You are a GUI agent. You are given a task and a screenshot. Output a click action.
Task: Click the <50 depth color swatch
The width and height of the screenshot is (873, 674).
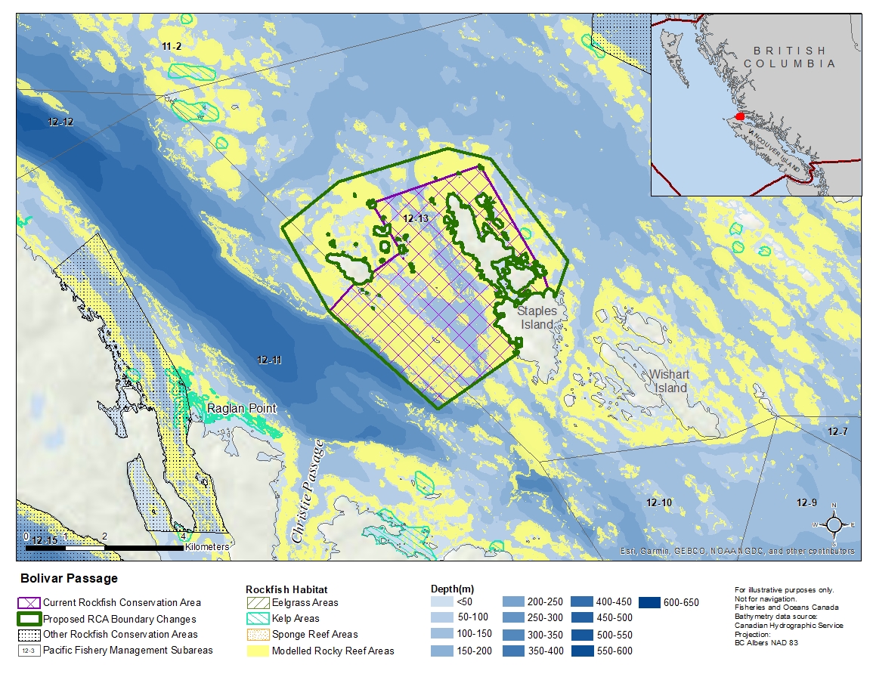point(442,602)
